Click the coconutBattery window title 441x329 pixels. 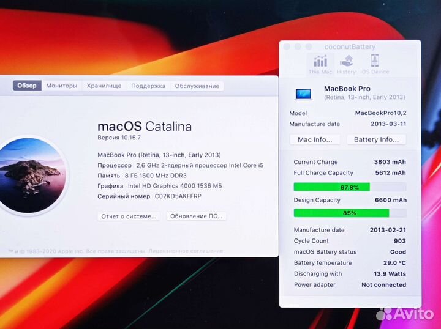[x=350, y=47]
